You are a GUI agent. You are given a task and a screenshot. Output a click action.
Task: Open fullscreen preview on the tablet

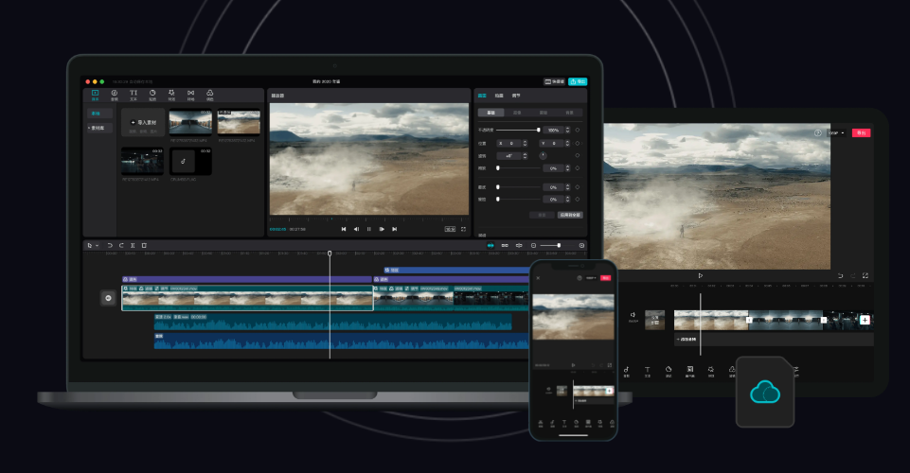(865, 276)
